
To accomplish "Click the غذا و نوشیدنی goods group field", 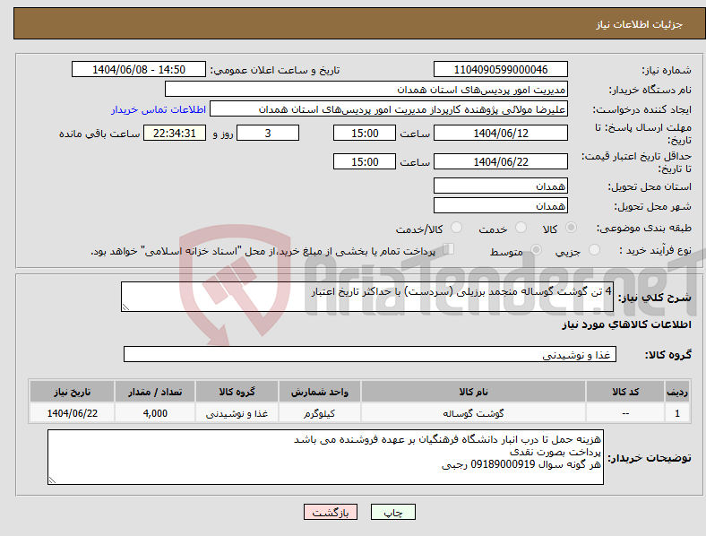I will 370,354.
